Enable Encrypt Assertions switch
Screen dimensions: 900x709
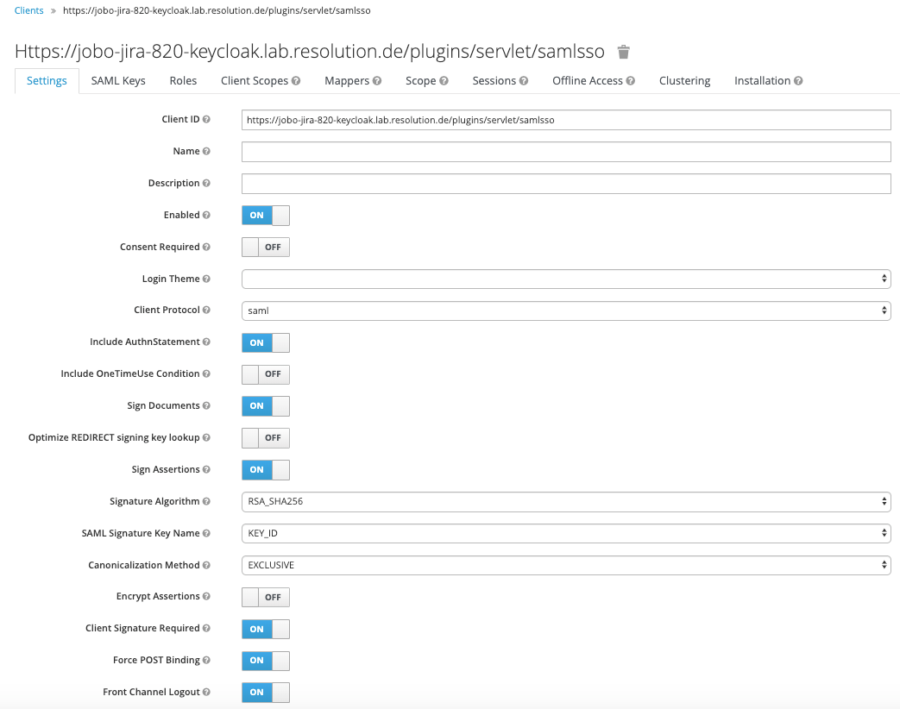click(x=266, y=597)
